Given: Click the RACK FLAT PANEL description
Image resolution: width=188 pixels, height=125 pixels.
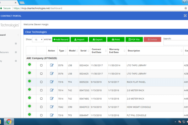Looking at the screenshot, I should click(x=136, y=82).
